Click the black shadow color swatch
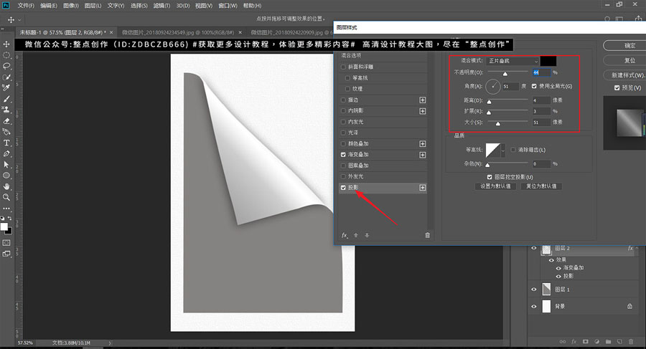 tap(550, 62)
